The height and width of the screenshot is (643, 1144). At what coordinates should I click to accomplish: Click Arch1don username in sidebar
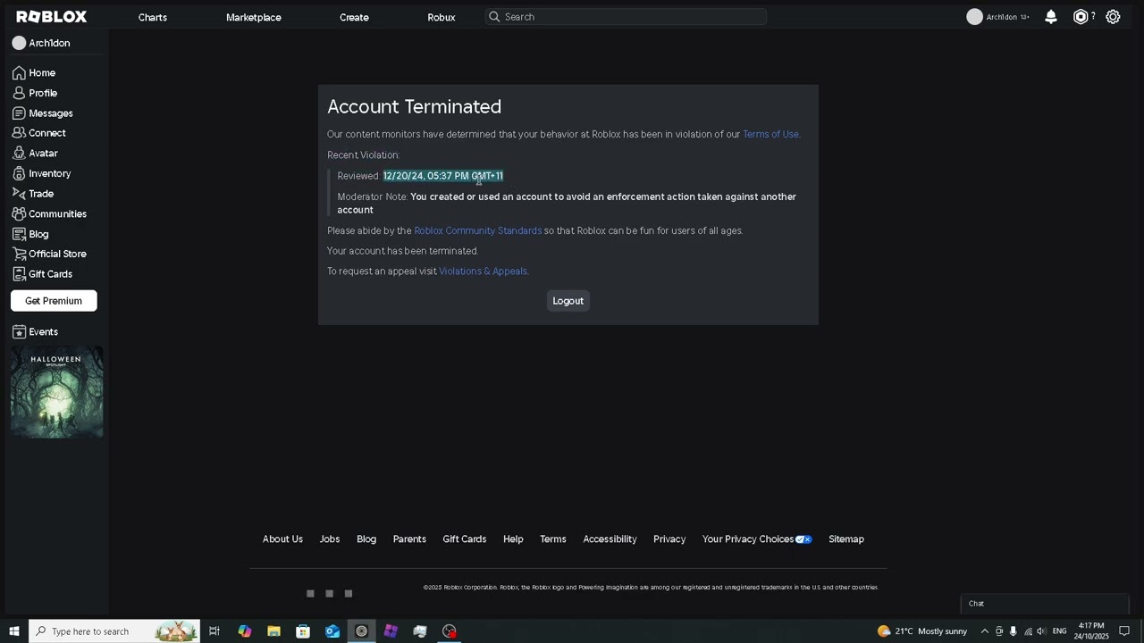49,43
